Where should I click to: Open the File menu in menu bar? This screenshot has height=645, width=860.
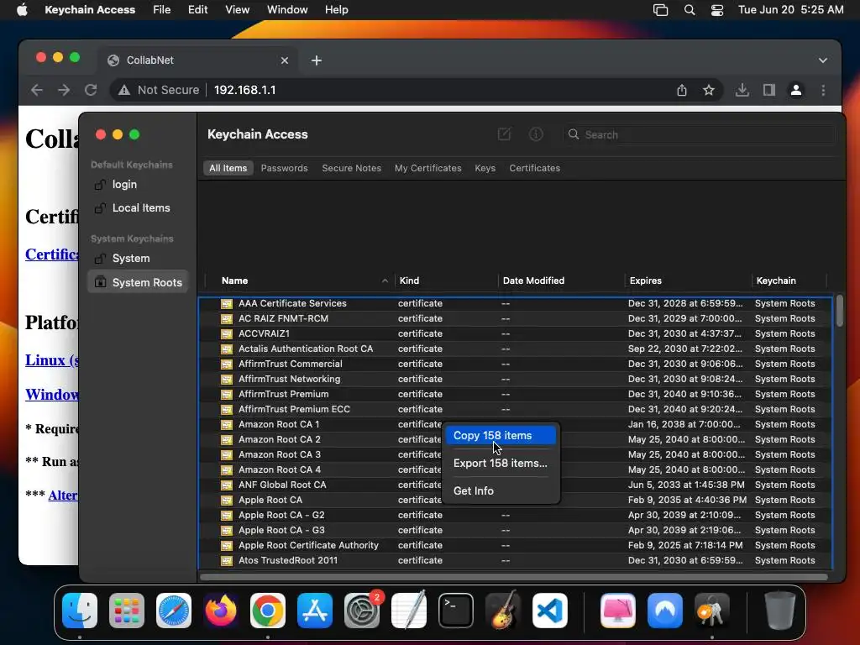pos(162,10)
